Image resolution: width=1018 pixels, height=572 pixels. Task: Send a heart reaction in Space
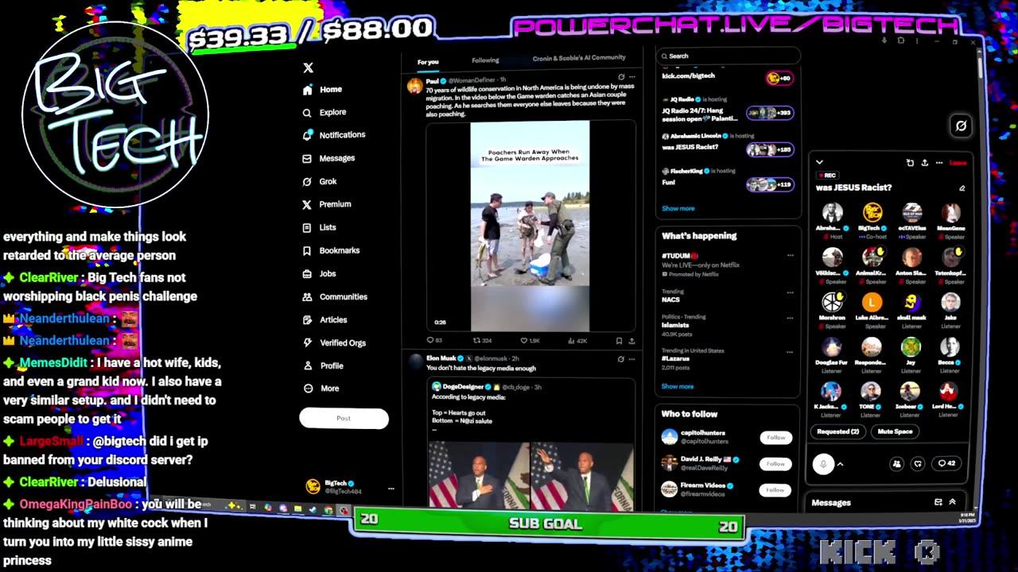tap(918, 463)
